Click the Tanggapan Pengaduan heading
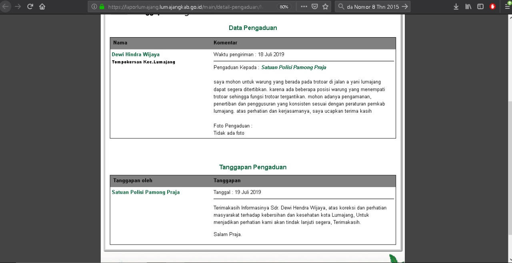This screenshot has width=512, height=263. (x=253, y=167)
